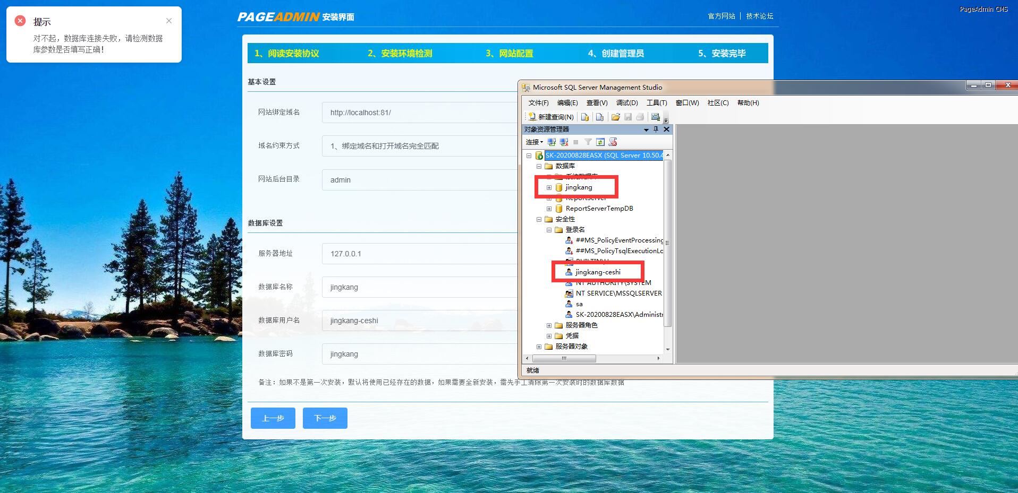Collapse the SK-20200828EASX server node
This screenshot has height=493, width=1018.
point(529,155)
